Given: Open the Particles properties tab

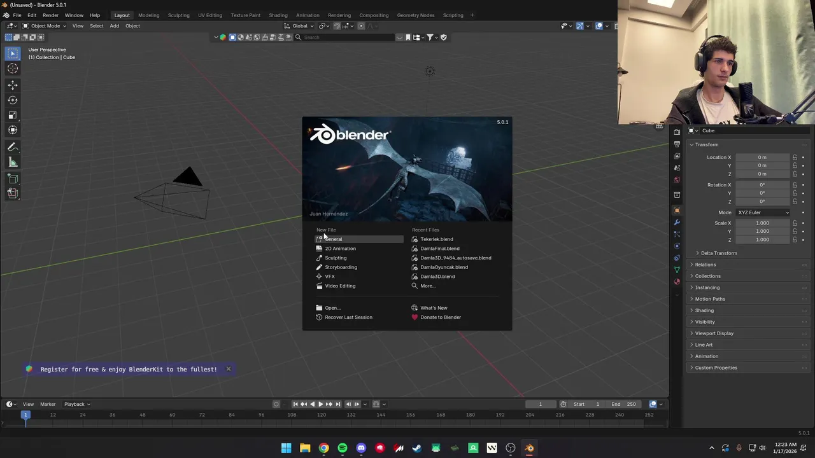Looking at the screenshot, I should coord(677,234).
